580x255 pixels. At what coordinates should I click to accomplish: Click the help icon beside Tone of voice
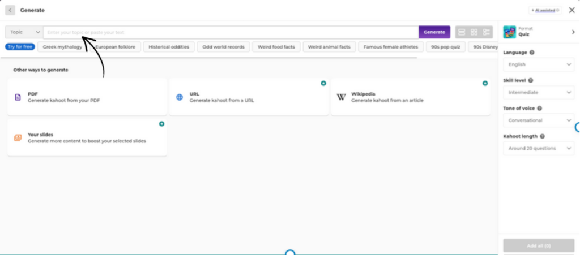[x=540, y=108]
